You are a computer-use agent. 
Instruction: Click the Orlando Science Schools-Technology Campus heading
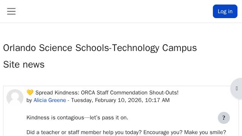[x=100, y=48]
